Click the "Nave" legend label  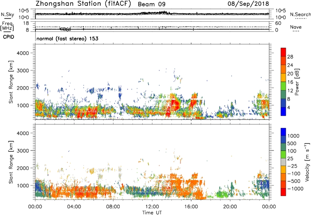[x=295, y=27]
